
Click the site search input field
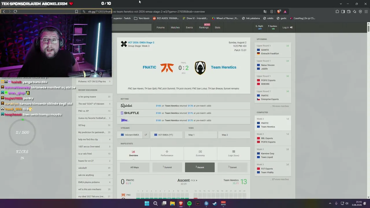[x=132, y=27]
